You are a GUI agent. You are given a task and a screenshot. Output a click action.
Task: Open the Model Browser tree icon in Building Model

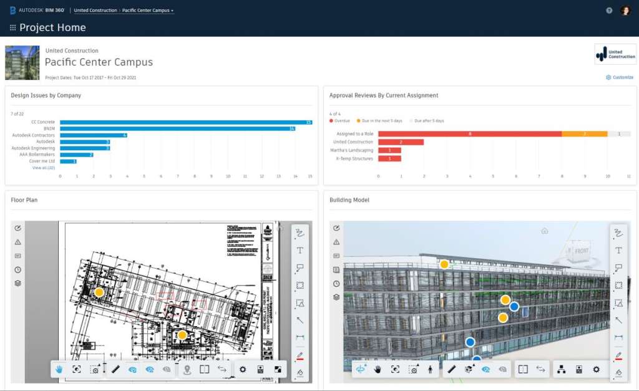tap(562, 369)
